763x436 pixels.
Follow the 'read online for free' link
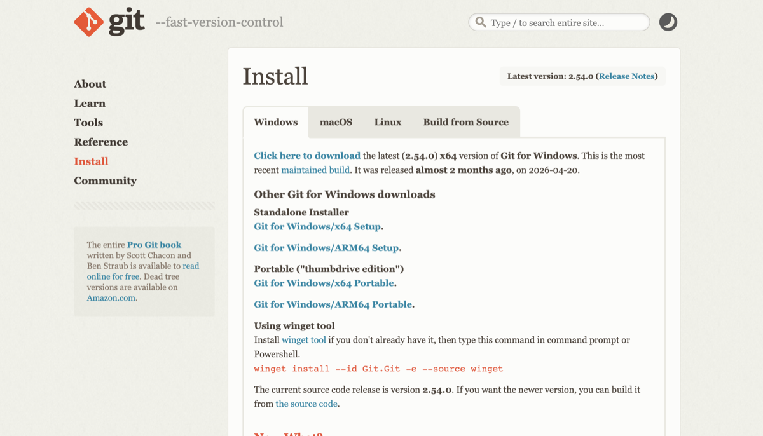[x=143, y=271]
